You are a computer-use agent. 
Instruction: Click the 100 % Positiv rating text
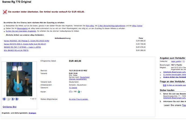tap(177, 65)
